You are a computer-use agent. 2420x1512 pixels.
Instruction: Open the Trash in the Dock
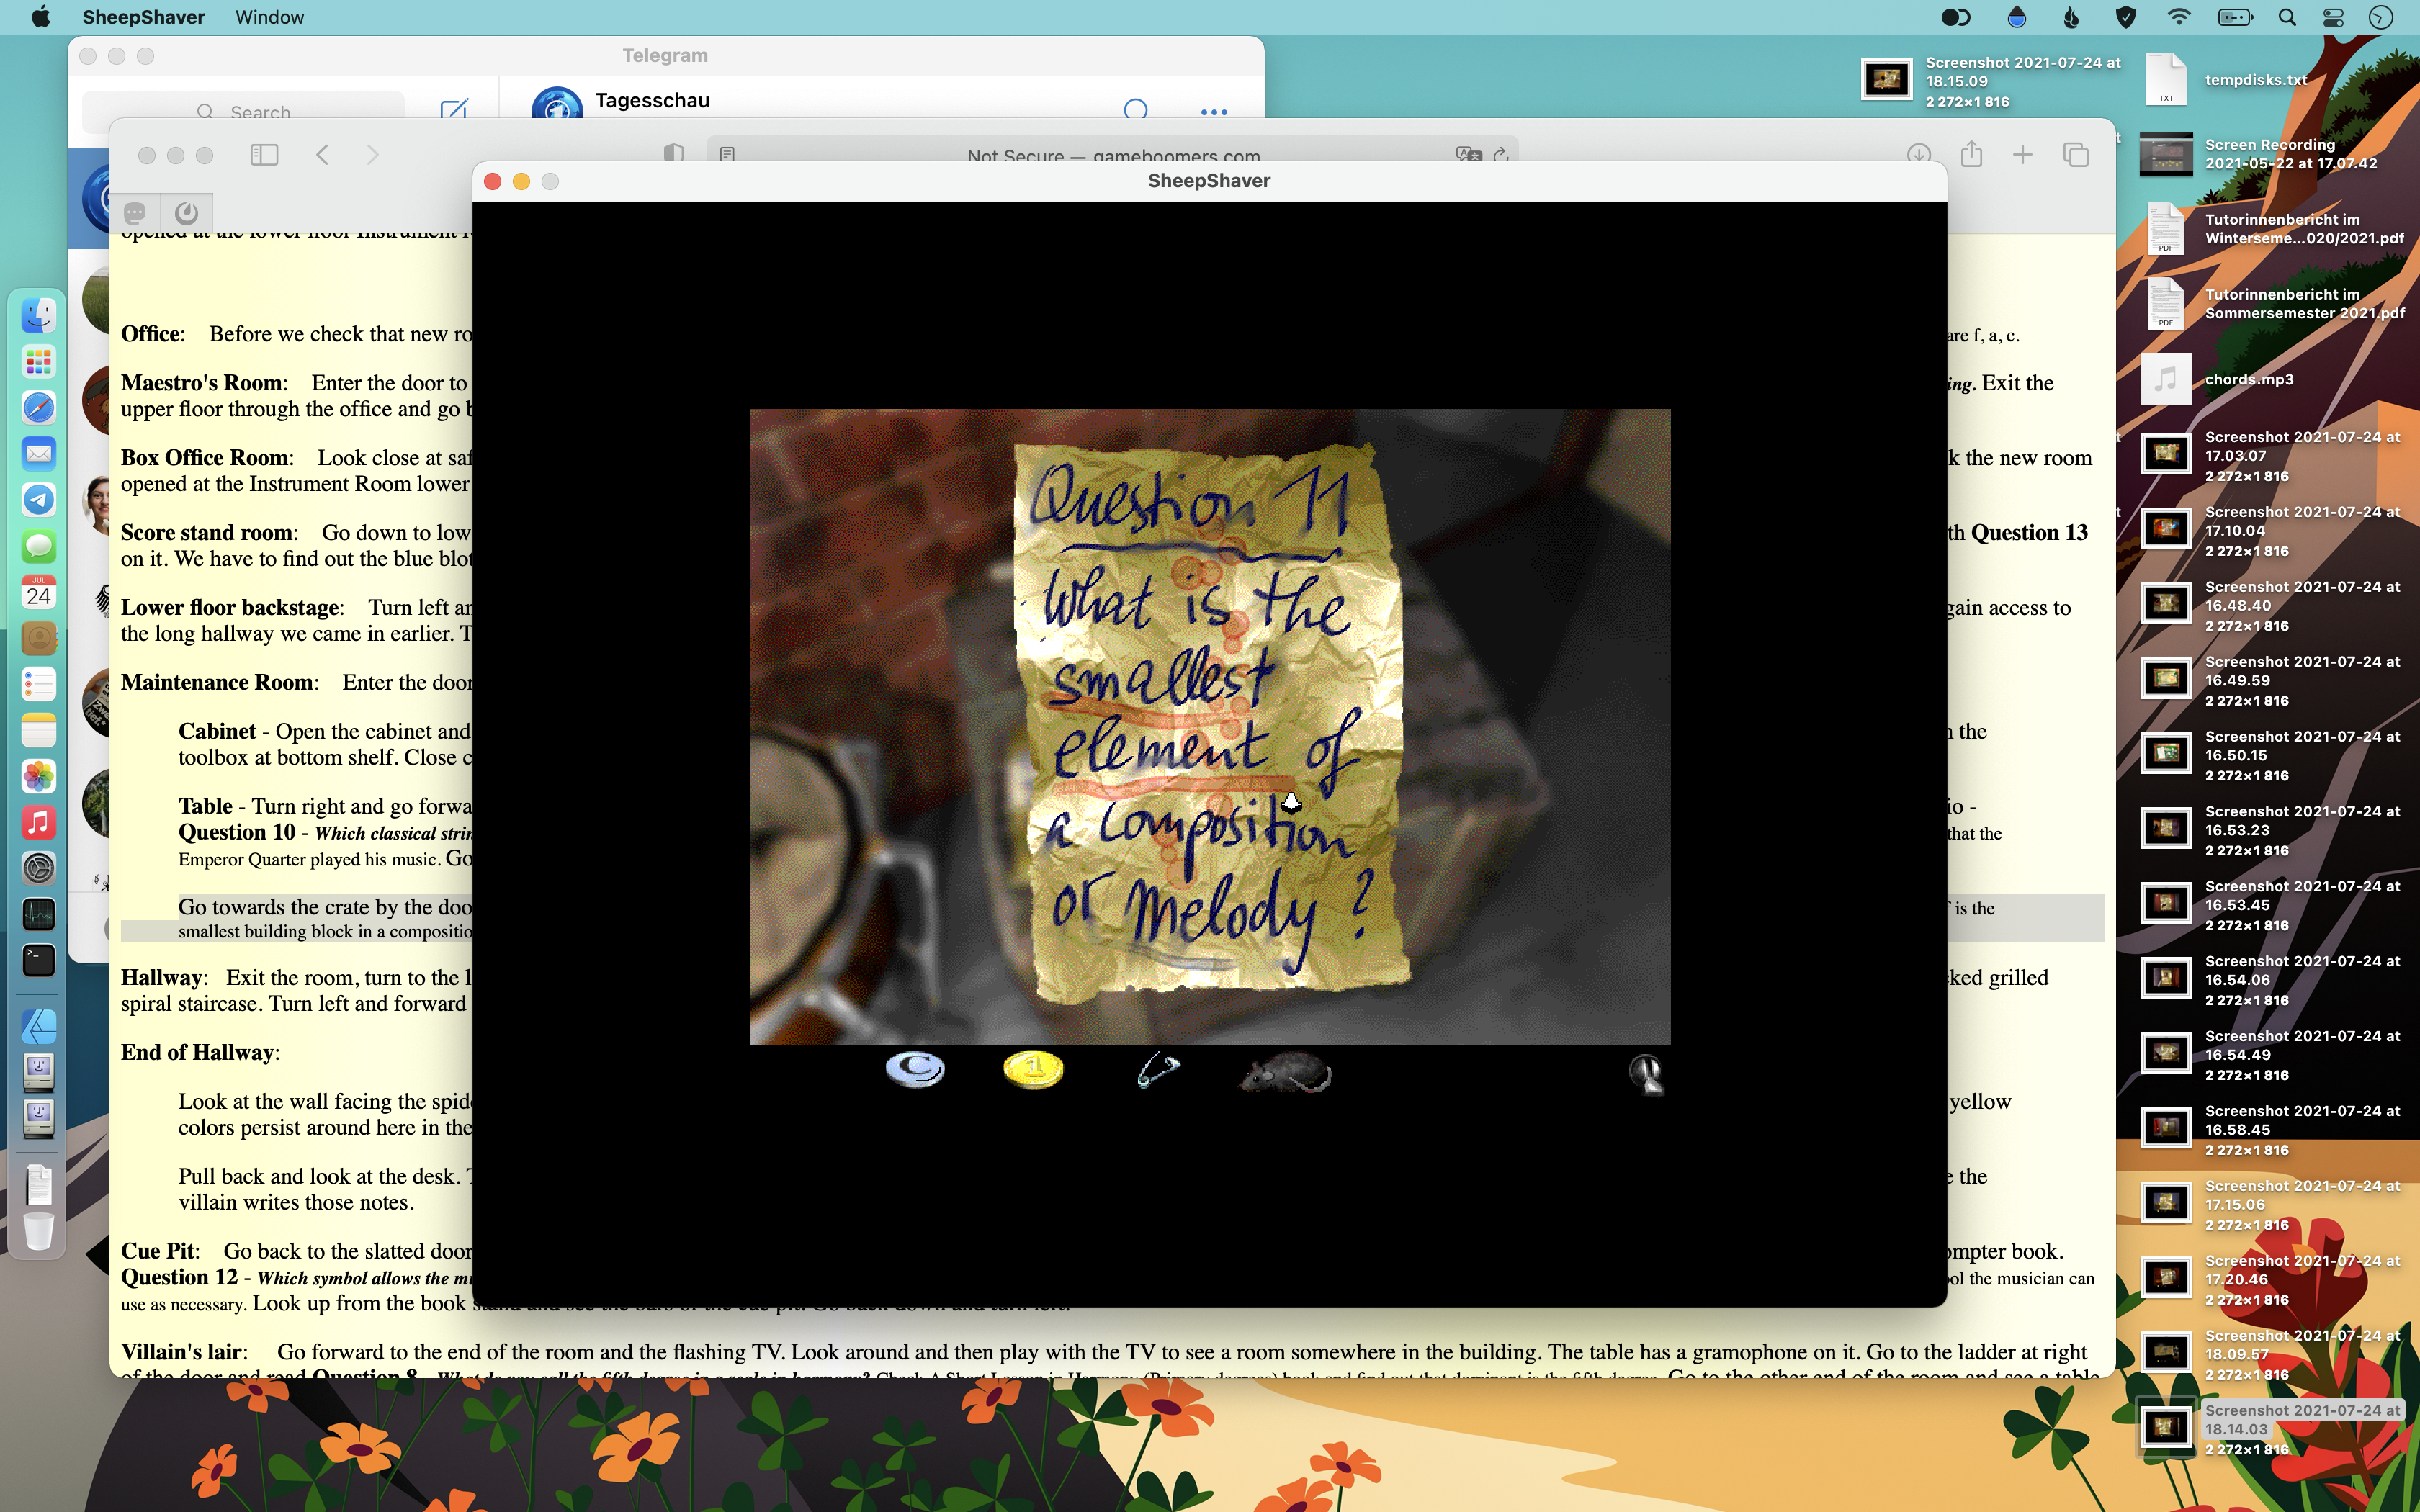coord(38,1231)
